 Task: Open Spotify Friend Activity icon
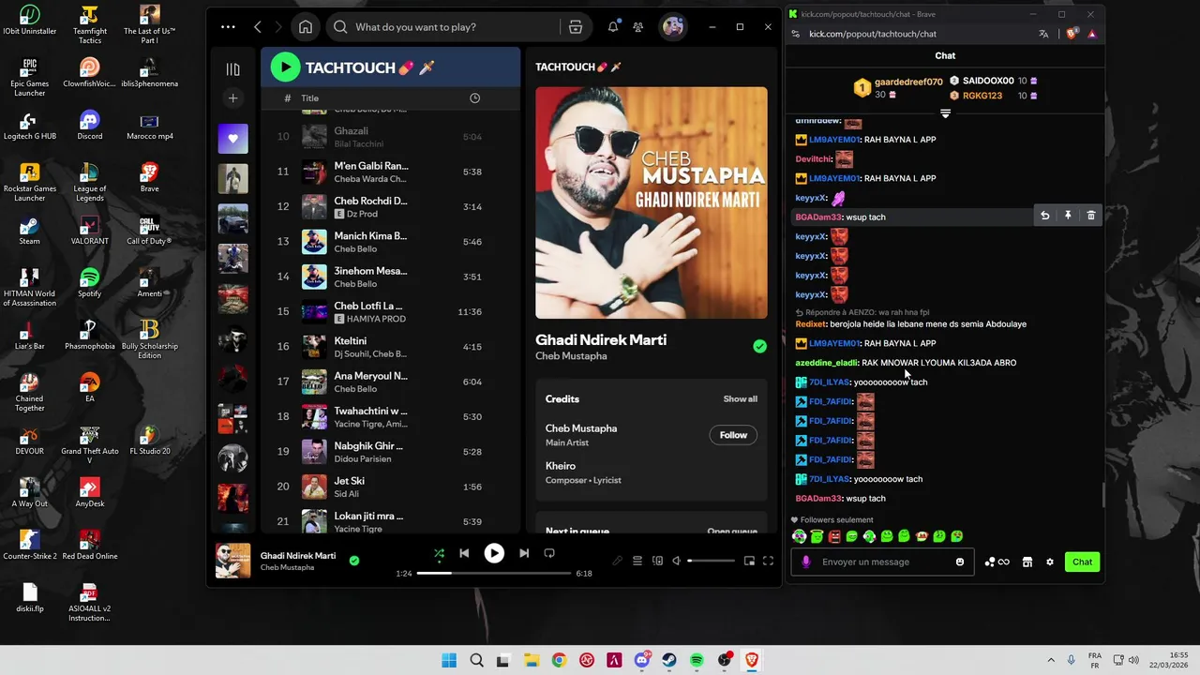638,27
